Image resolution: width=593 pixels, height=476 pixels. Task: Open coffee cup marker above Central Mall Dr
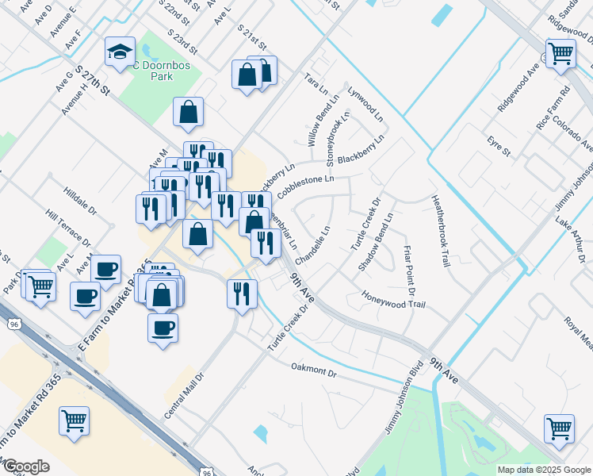(x=163, y=328)
